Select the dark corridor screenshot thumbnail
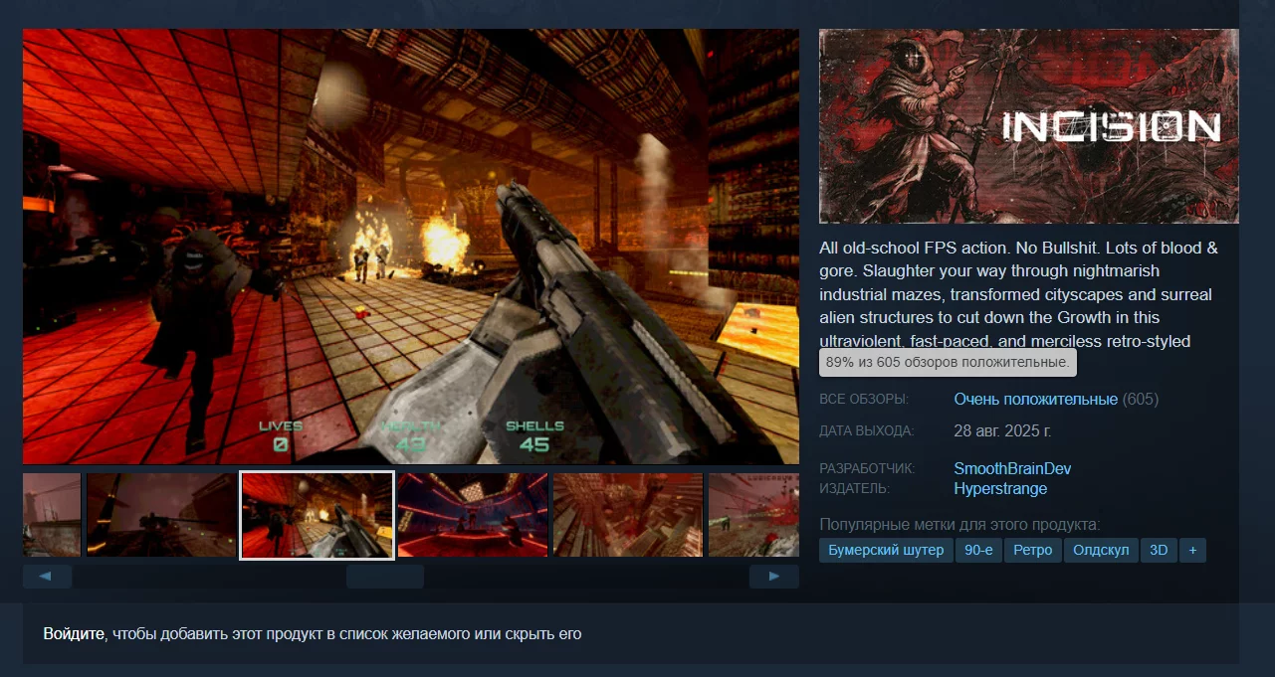The width and height of the screenshot is (1275, 677). tap(161, 515)
